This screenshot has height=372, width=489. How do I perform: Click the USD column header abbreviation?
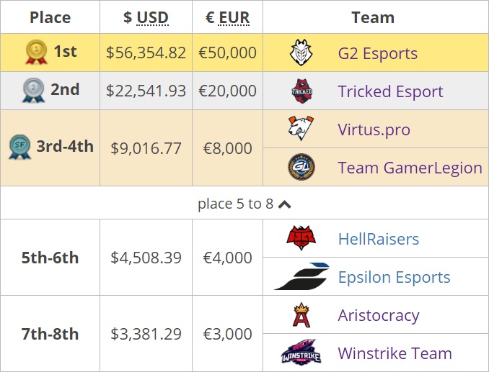click(x=152, y=17)
